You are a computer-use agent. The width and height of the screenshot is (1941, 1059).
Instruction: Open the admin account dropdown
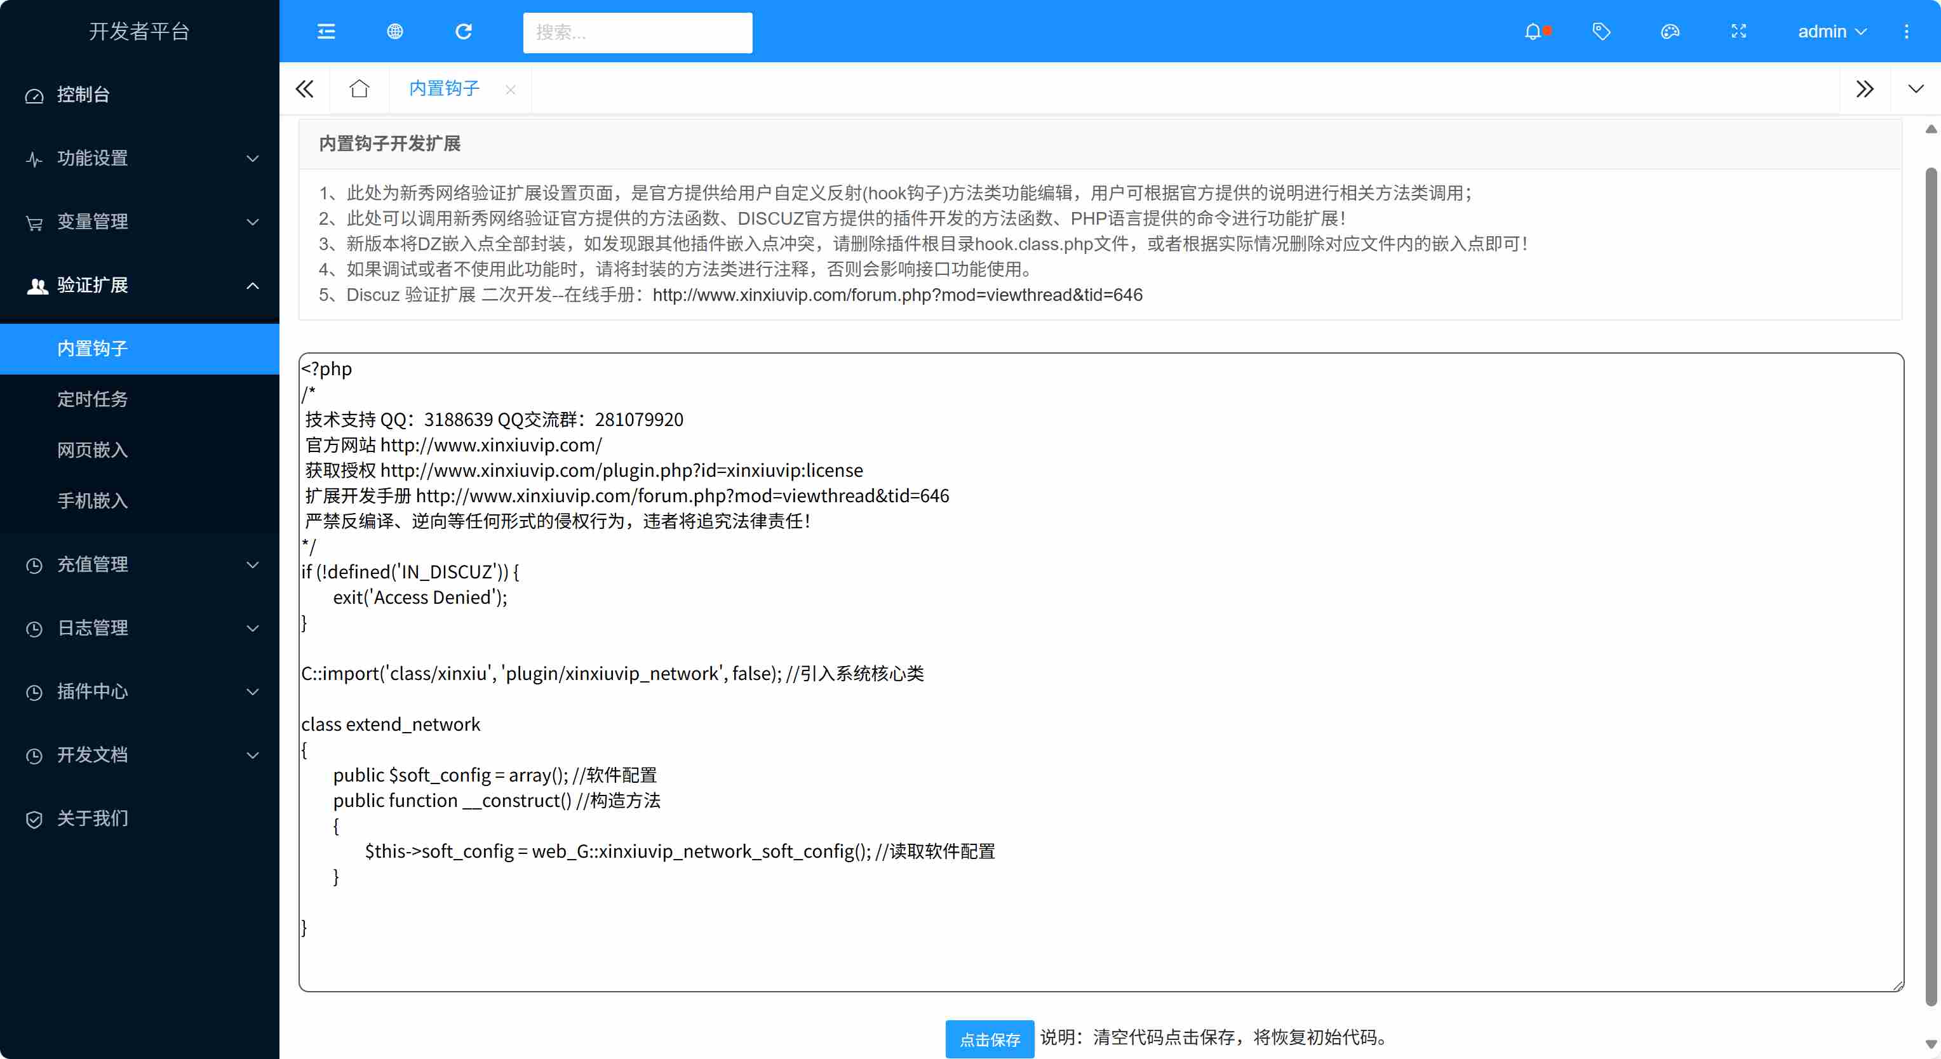[1831, 32]
